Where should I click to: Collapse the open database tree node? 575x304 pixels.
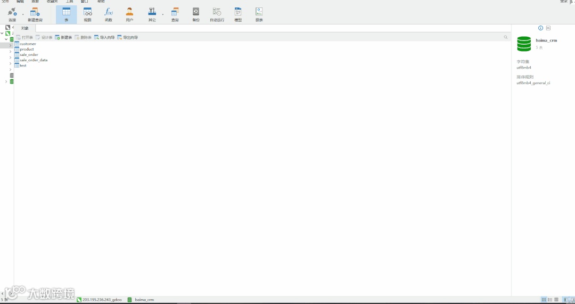(6, 39)
